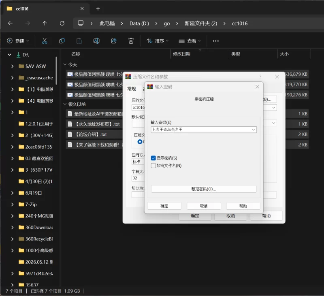This screenshot has width=324, height=296.
Task: Add a new Explorer tab with plus
Action: coord(98,9)
